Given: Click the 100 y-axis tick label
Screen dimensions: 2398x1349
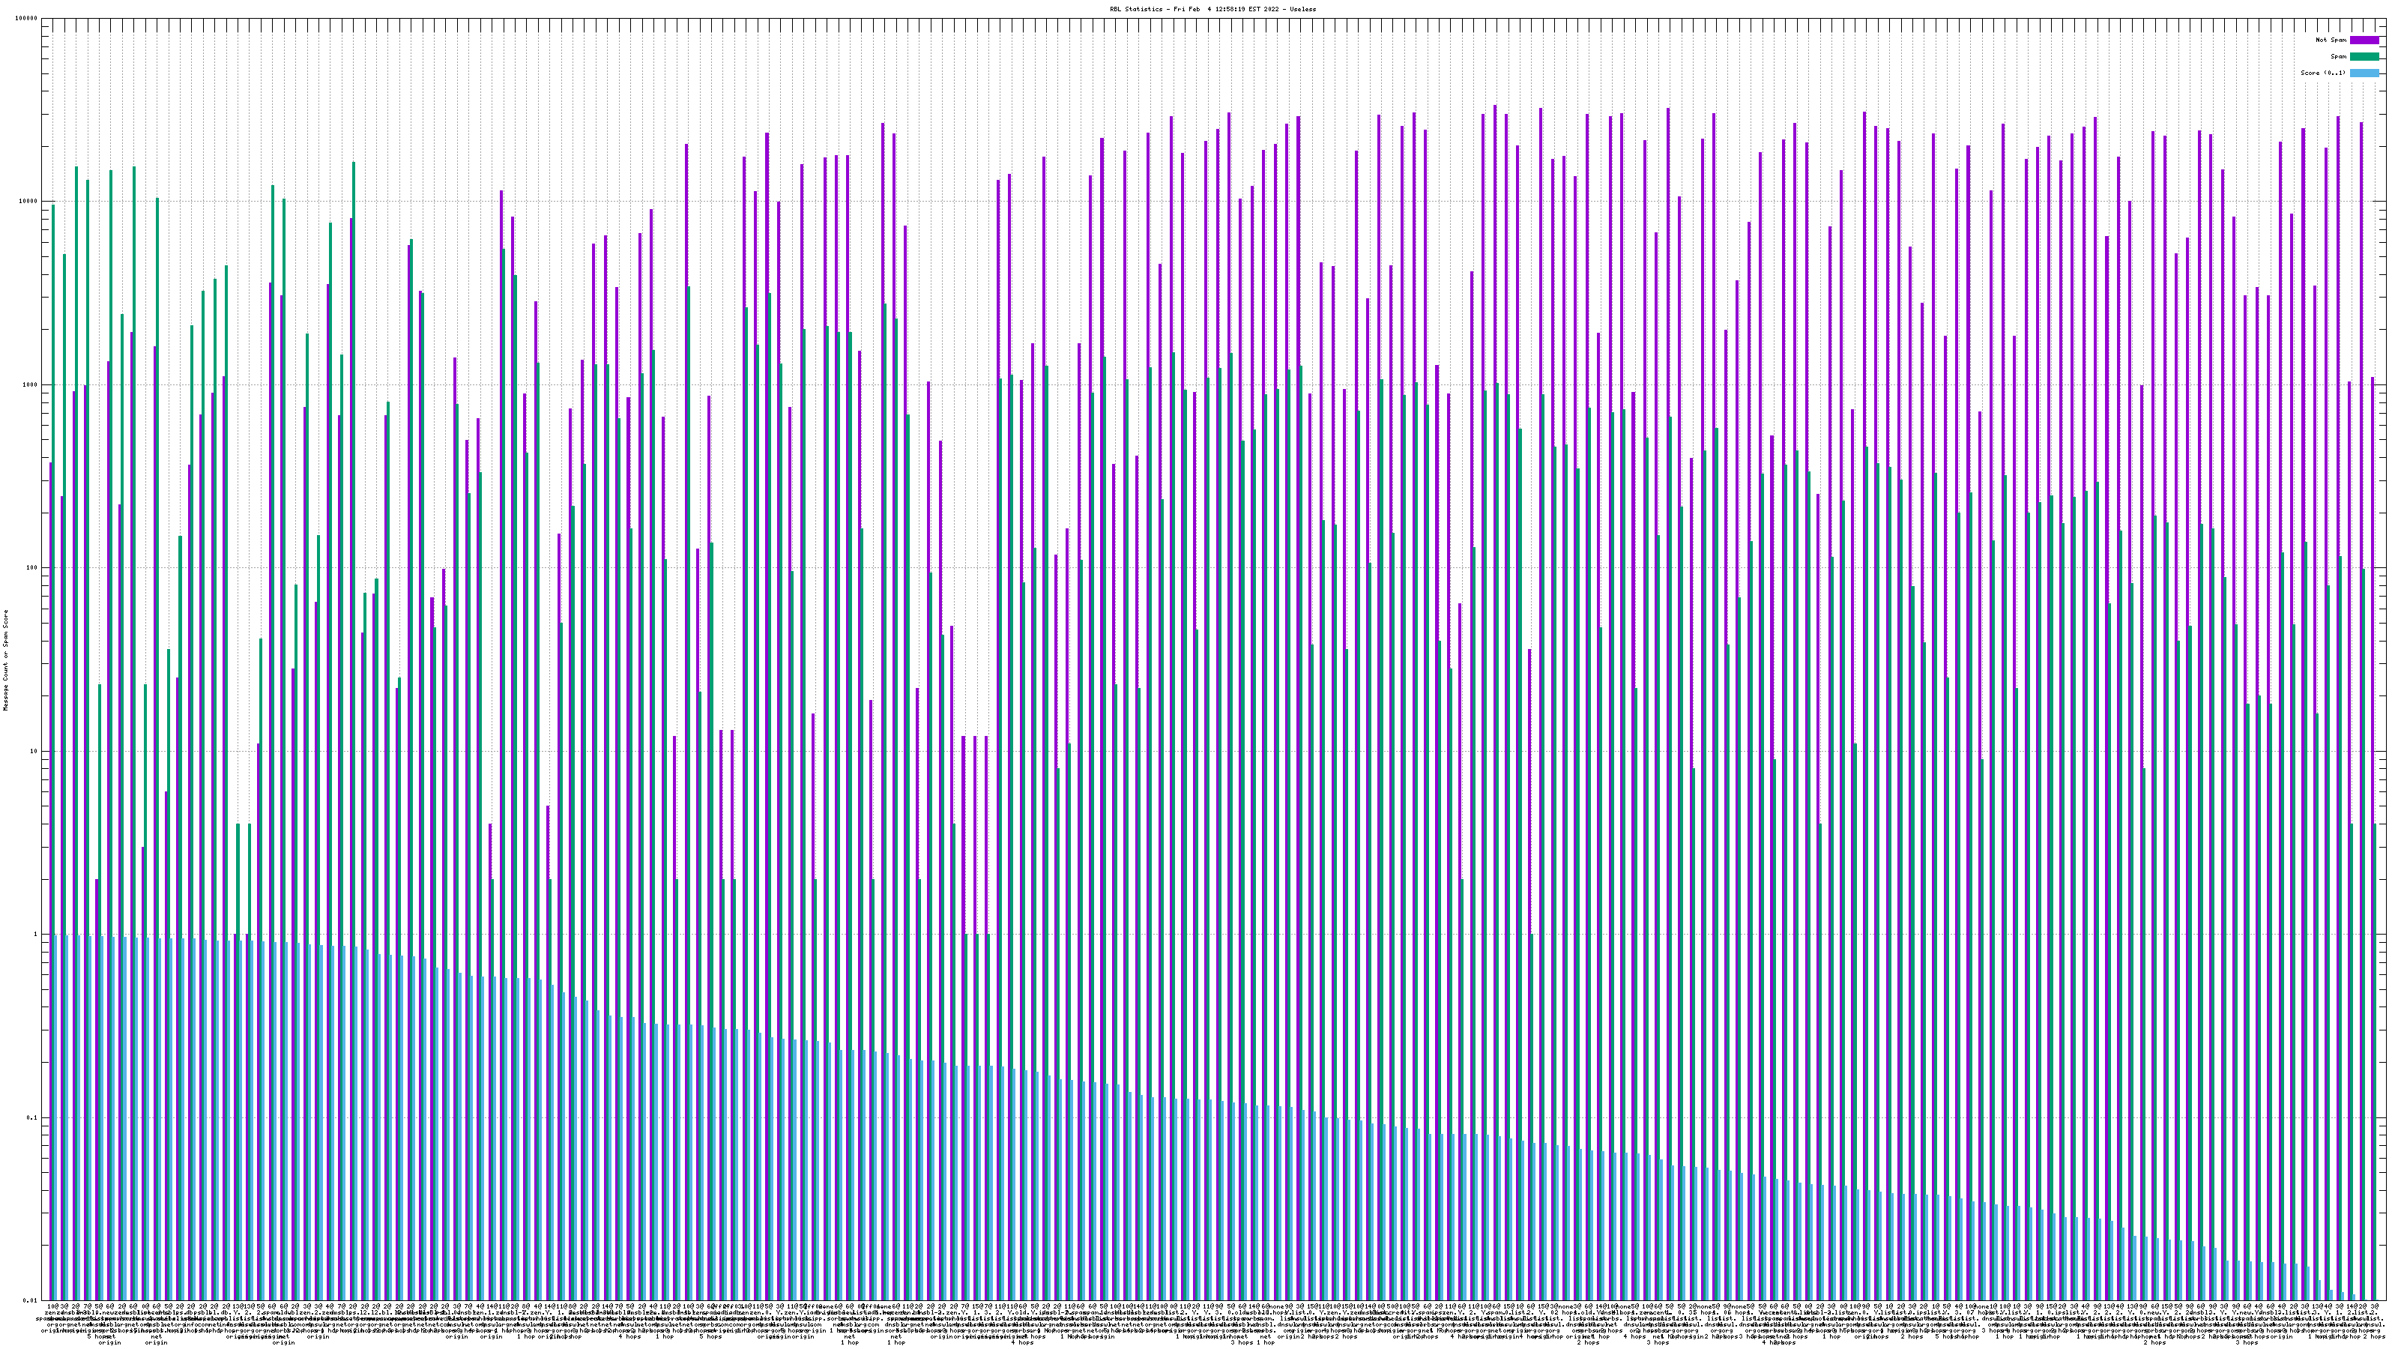Looking at the screenshot, I should pos(32,568).
